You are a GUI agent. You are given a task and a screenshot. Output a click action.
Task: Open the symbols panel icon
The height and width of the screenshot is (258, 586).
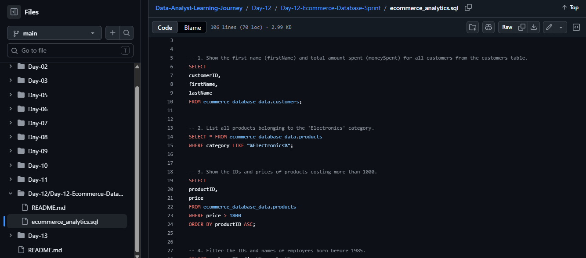pos(576,27)
